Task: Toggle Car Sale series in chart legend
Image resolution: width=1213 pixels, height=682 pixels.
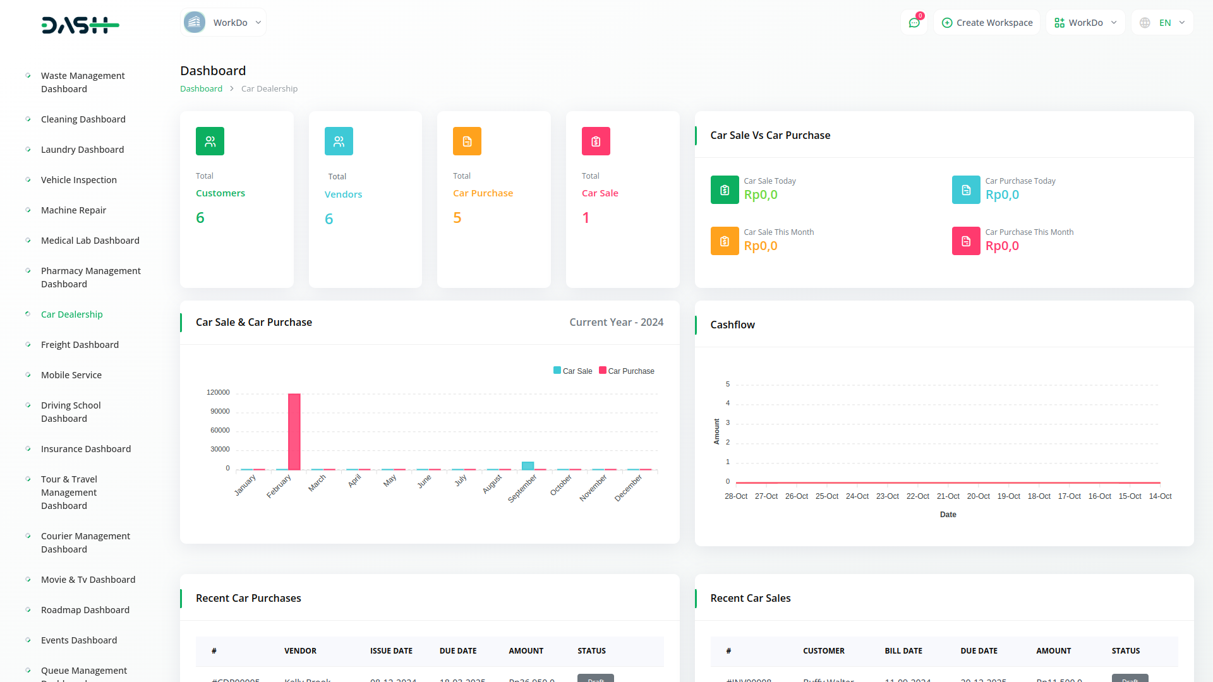Action: (573, 371)
